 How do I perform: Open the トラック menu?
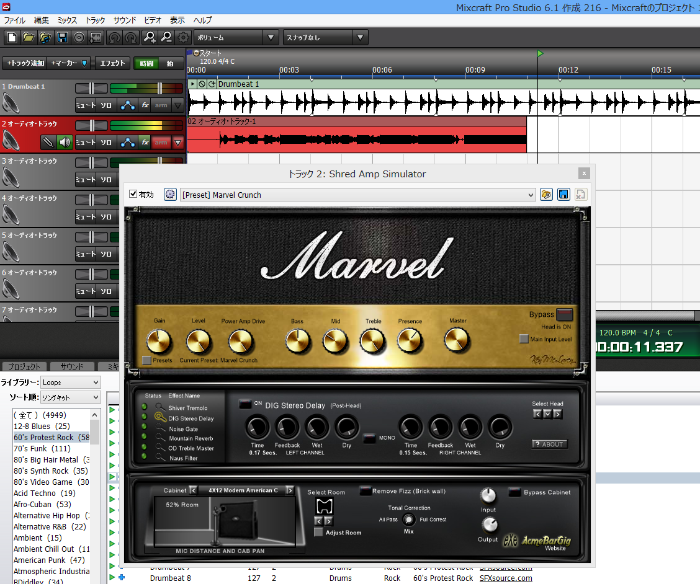coord(95,20)
